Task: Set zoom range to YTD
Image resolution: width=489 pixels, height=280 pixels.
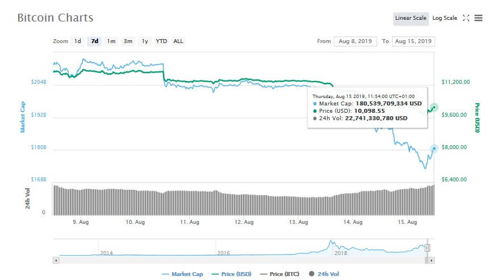Action: (161, 41)
